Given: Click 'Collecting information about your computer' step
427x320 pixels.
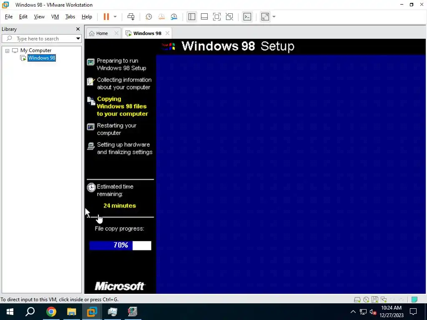Looking at the screenshot, I should (124, 83).
